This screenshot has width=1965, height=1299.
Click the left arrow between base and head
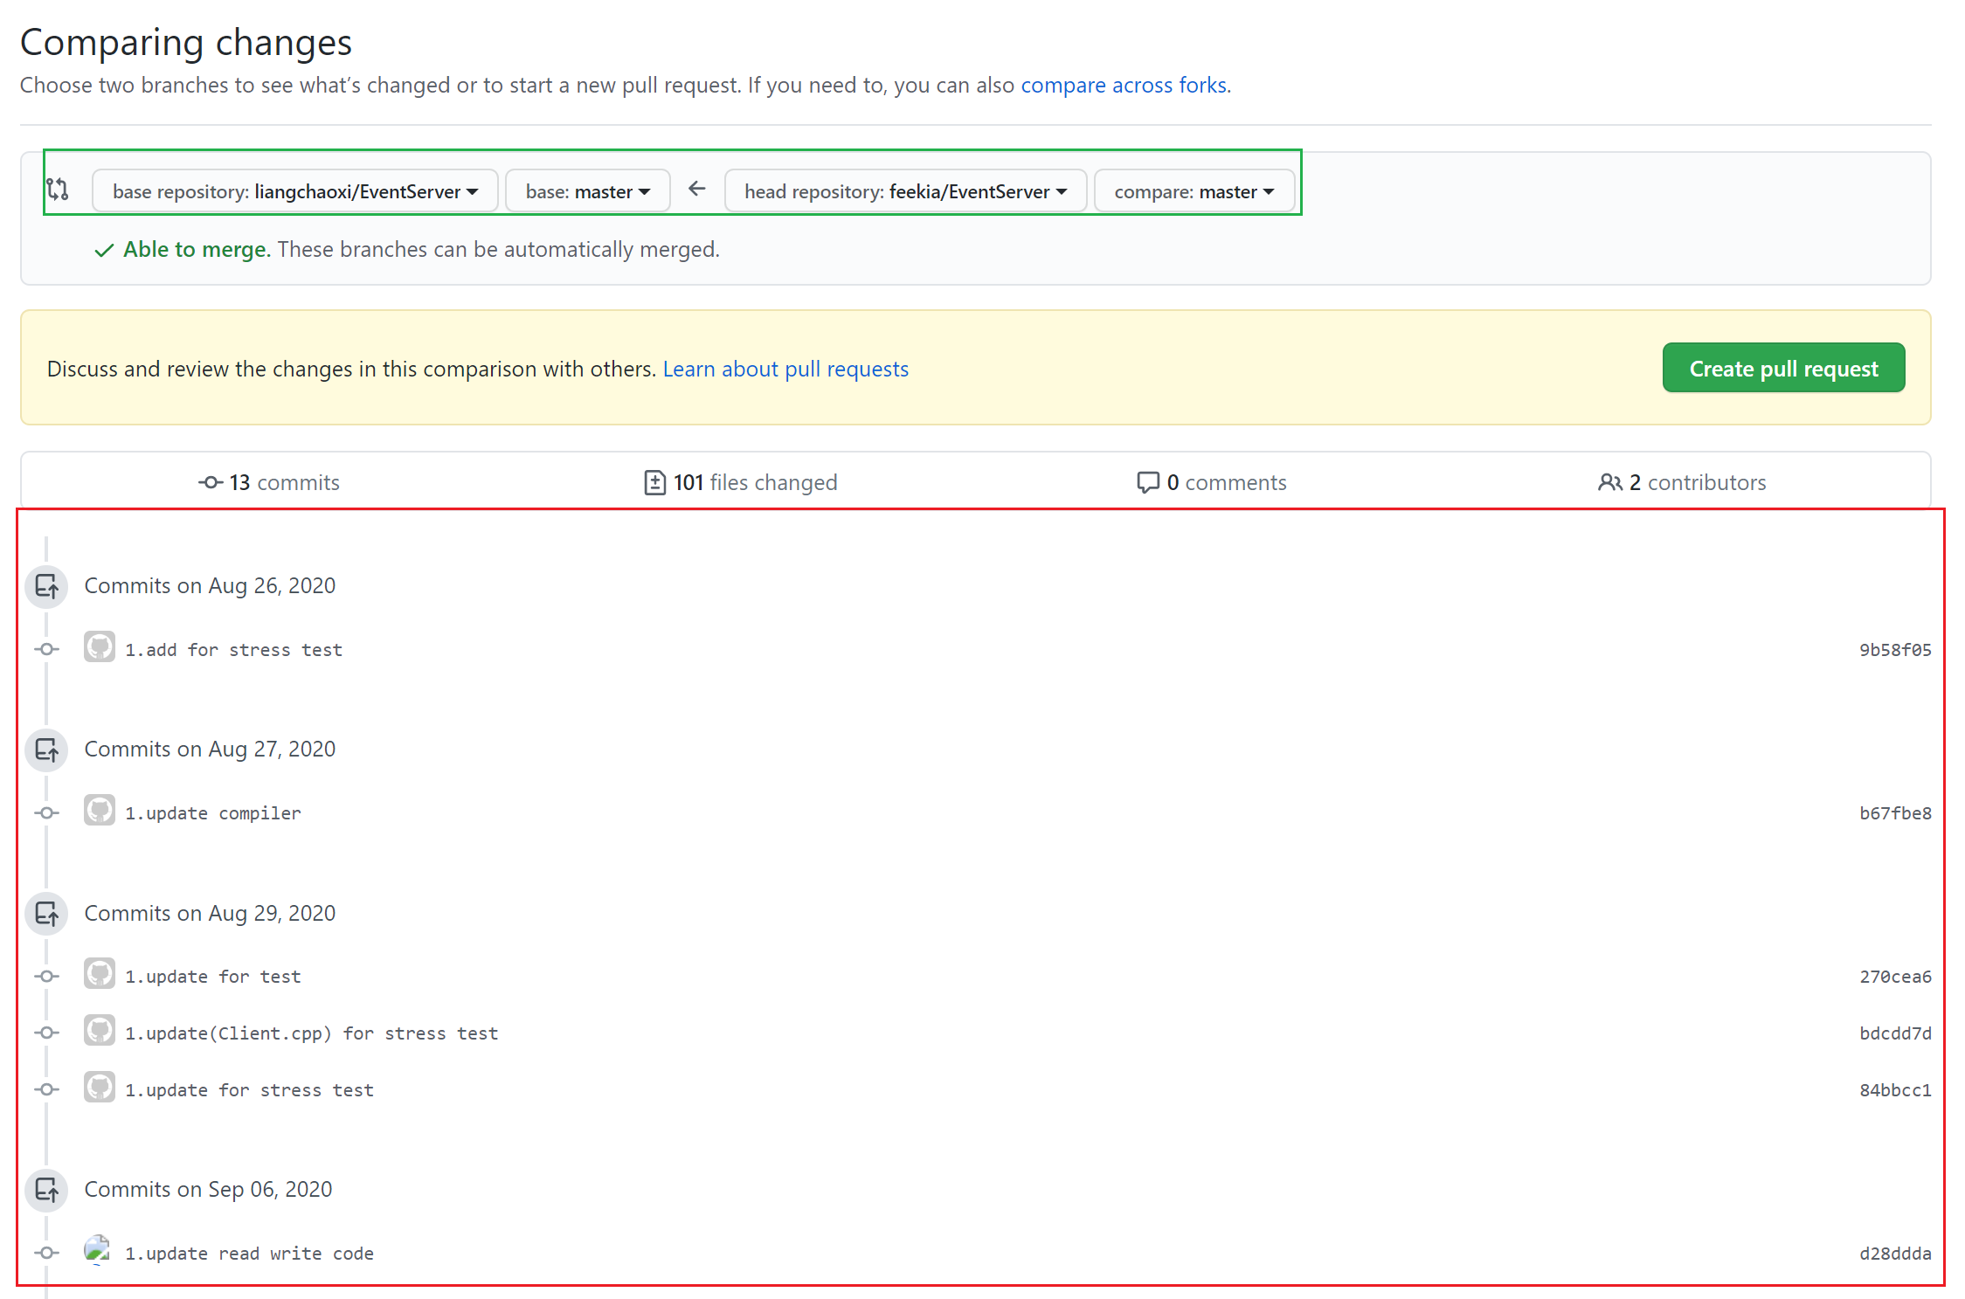pos(696,189)
